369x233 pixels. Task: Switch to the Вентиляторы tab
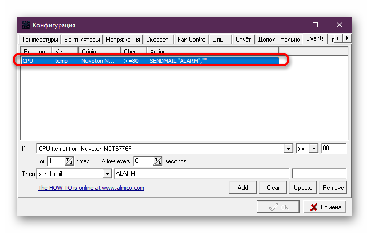click(x=82, y=40)
